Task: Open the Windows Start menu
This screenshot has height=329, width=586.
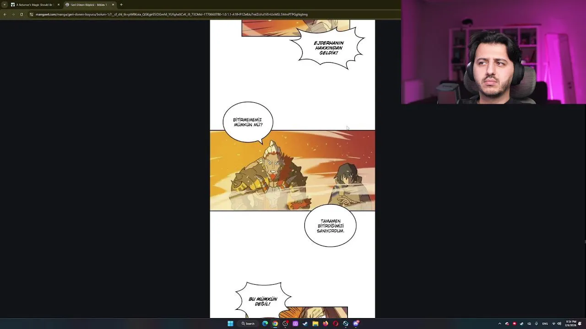Action: pyautogui.click(x=230, y=324)
